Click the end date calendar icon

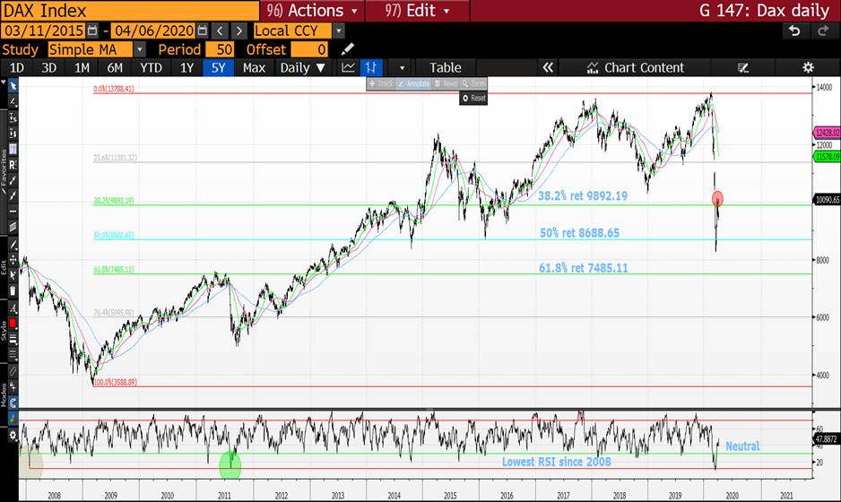[203, 30]
